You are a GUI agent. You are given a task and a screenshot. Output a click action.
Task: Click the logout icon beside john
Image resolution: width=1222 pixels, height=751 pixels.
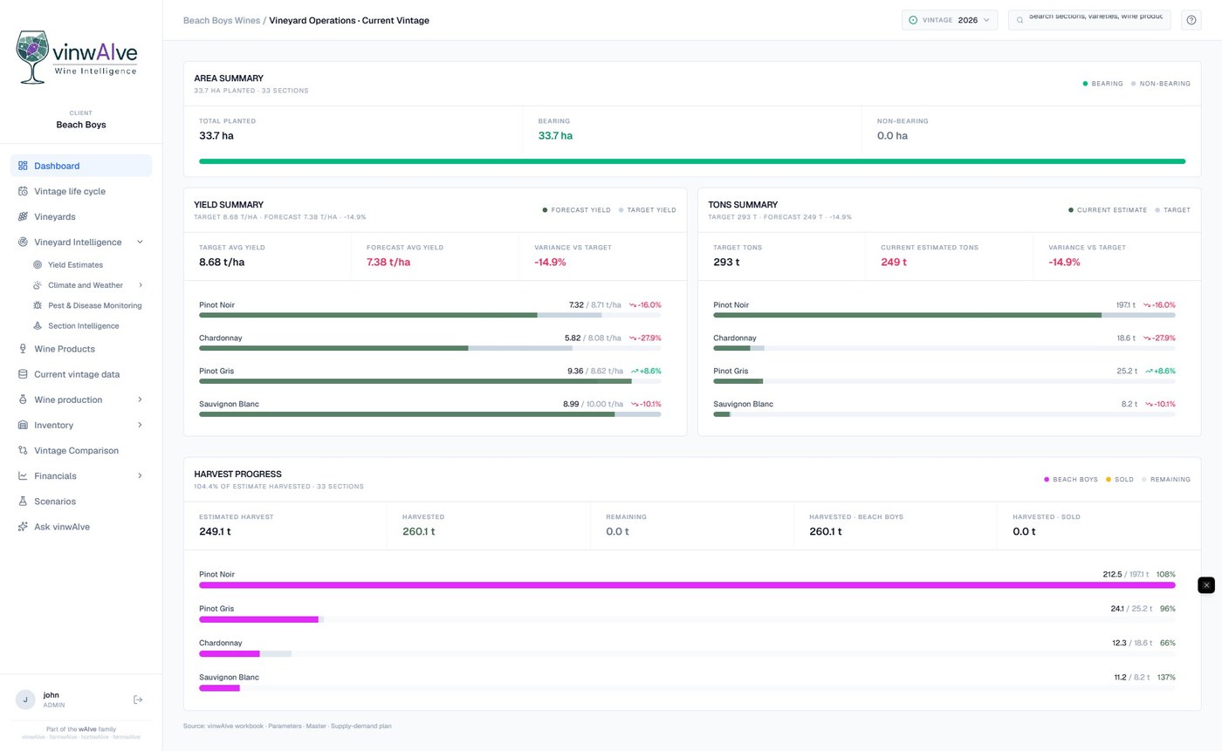[138, 700]
